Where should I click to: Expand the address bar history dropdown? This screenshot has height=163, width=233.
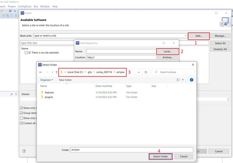[139, 72]
